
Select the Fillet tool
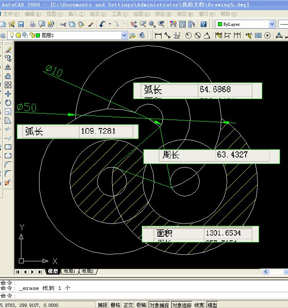[8, 173]
